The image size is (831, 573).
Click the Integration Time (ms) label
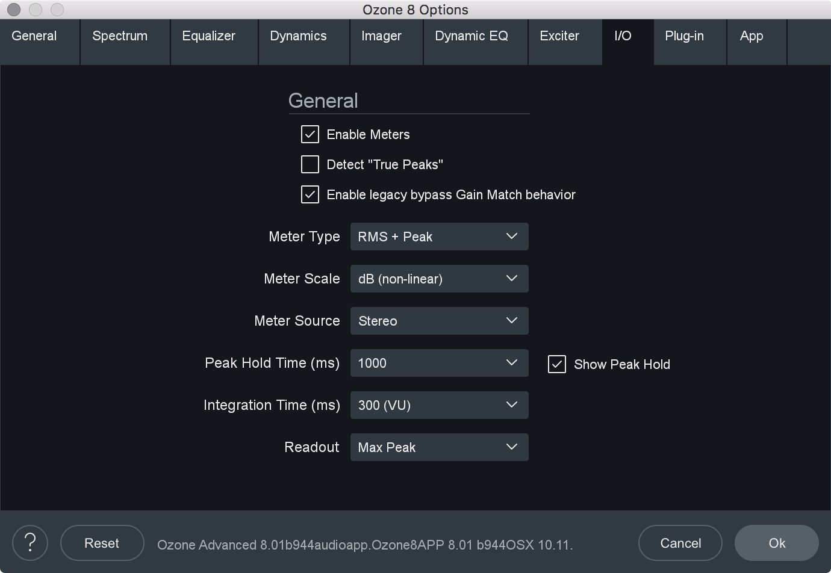[x=272, y=405]
